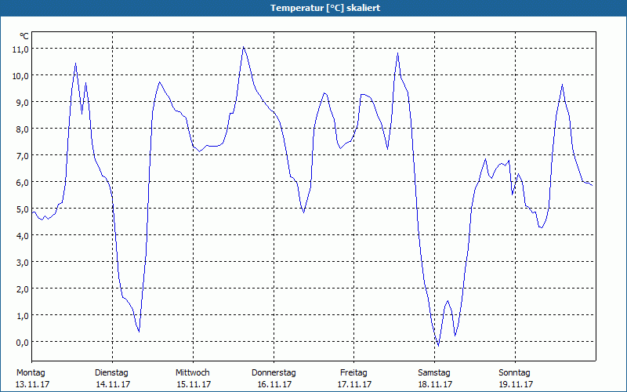
Task: Click the 11,0 y-axis label
Action: [x=20, y=49]
